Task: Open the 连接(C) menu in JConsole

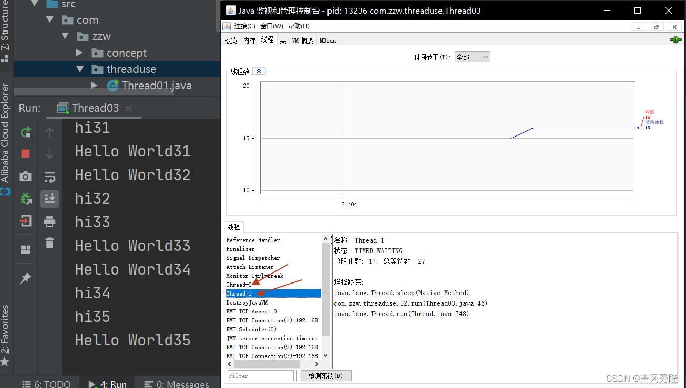Action: click(x=244, y=26)
